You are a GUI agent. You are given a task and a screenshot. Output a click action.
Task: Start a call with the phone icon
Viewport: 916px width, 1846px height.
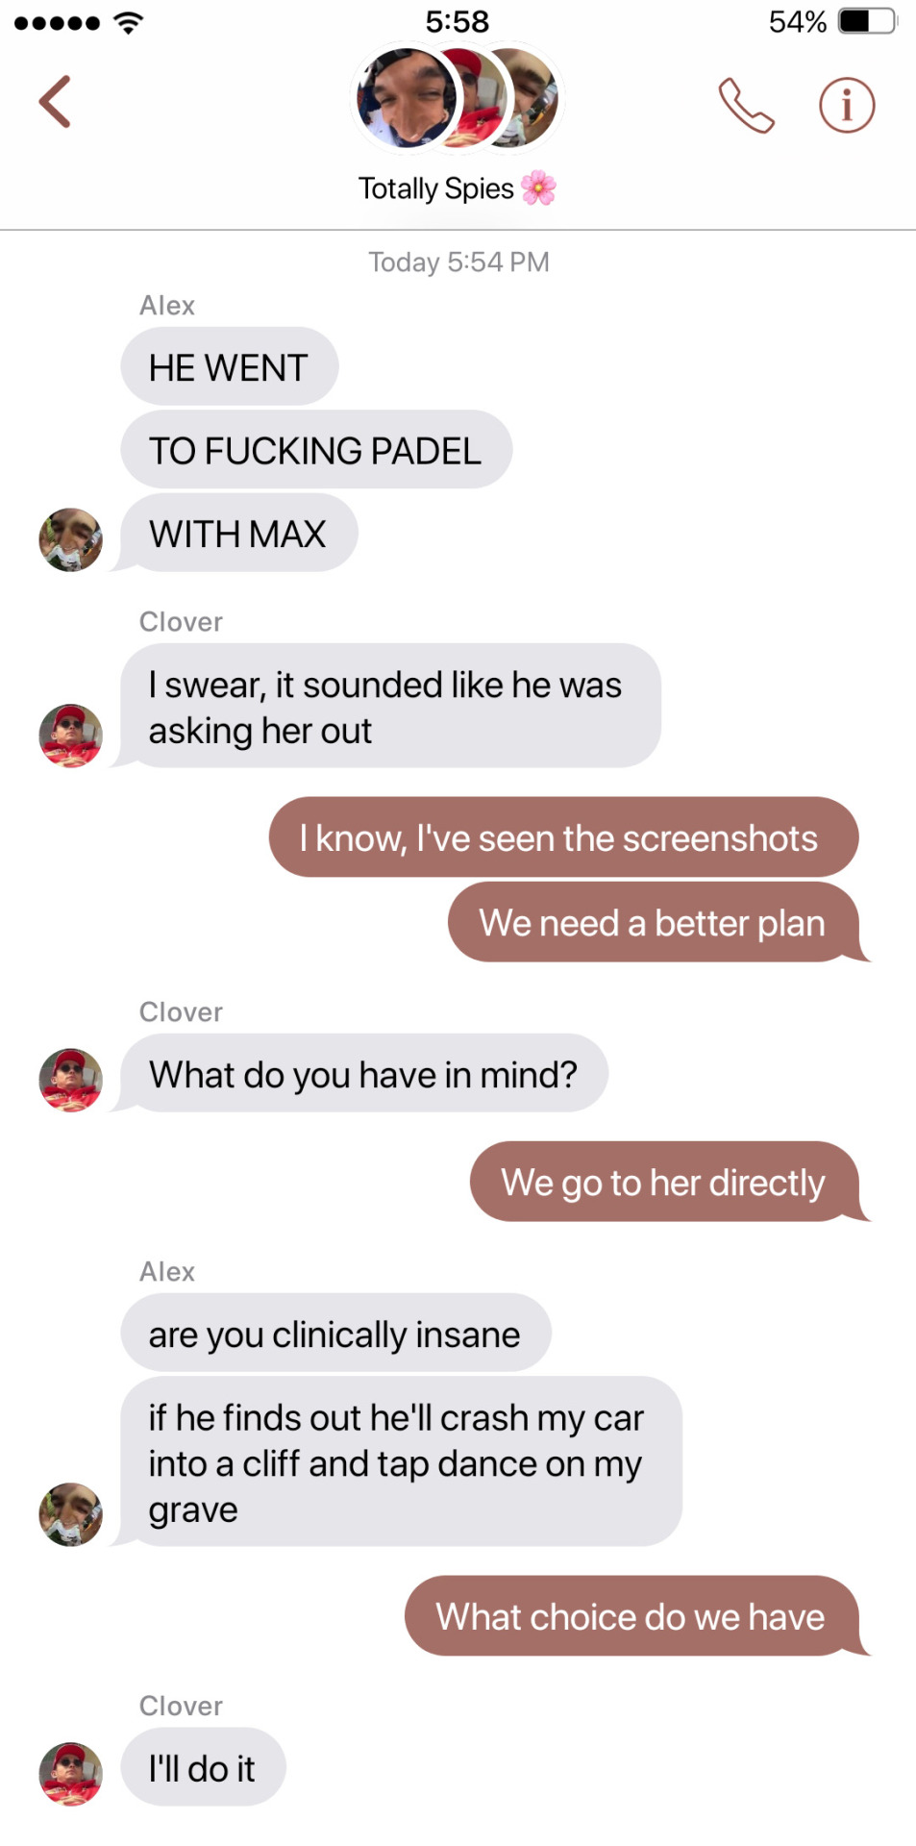(746, 105)
